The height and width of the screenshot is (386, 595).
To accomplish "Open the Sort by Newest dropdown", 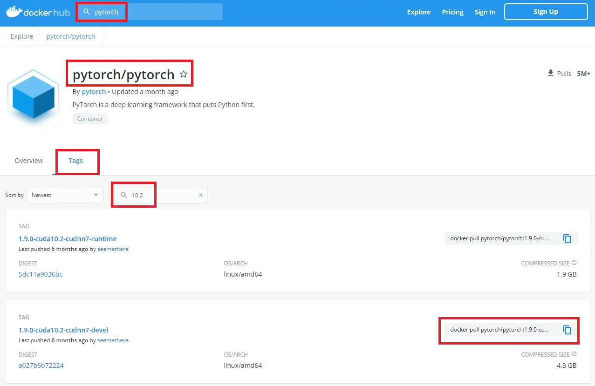I will 65,195.
